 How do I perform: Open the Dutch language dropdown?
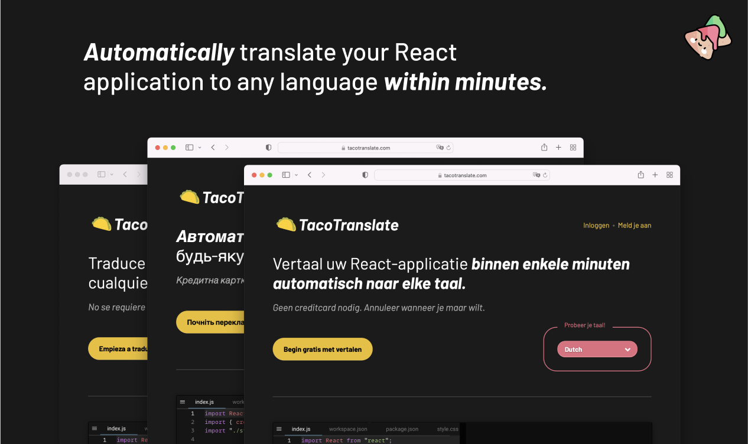(597, 350)
